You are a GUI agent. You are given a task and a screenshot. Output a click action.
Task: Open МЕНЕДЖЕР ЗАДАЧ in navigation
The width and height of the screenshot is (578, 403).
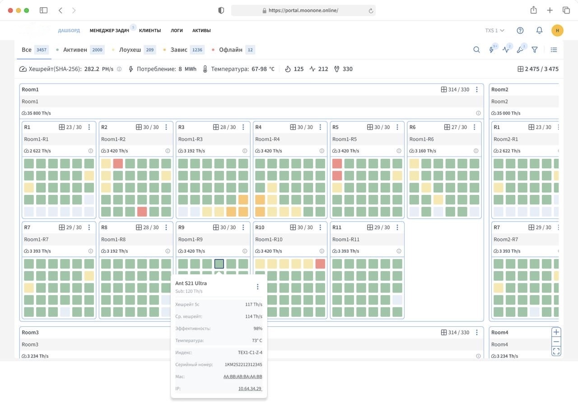coord(109,31)
